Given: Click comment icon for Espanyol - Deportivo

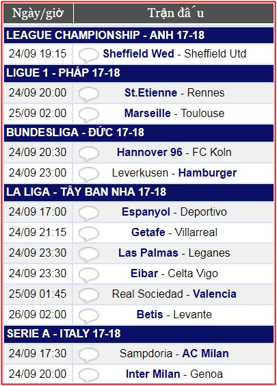Looking at the screenshot, I should pos(88,213).
